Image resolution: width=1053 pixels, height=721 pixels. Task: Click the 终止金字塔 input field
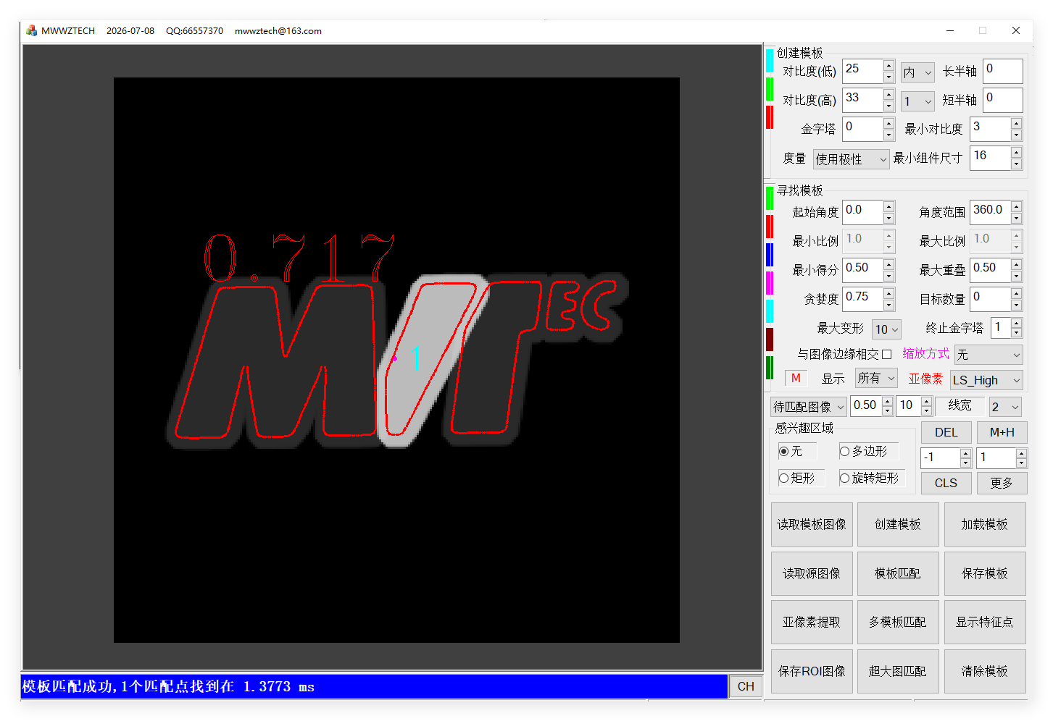coord(1001,328)
